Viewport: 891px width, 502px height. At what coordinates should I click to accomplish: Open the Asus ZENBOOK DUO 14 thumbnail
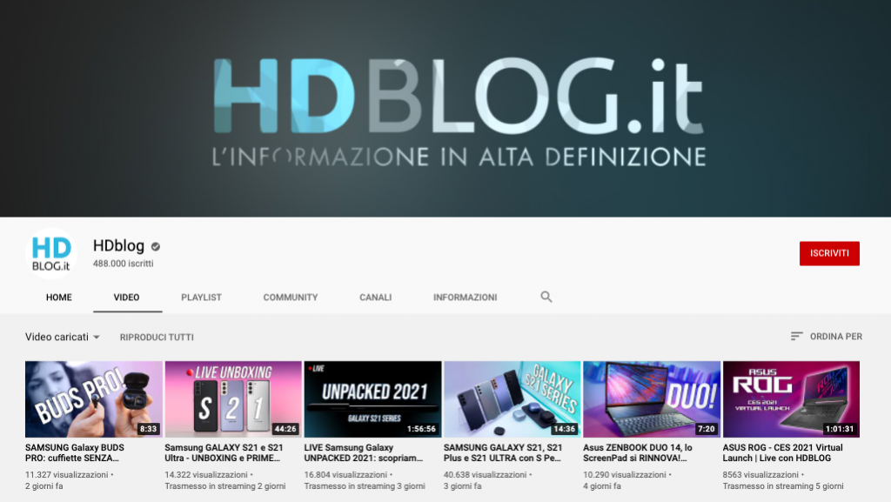tap(651, 398)
